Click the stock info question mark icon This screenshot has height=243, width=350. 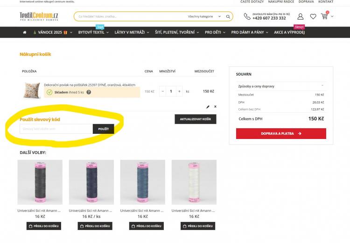89,92
